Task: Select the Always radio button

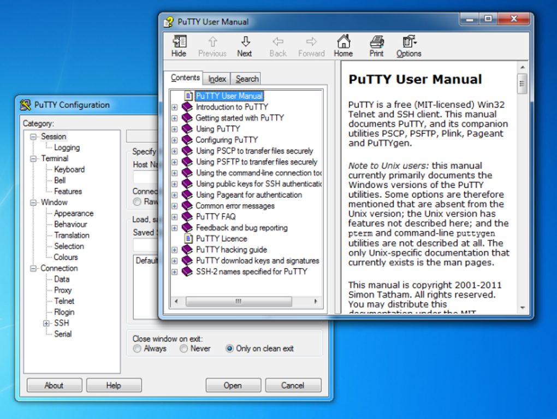Action: pos(137,349)
